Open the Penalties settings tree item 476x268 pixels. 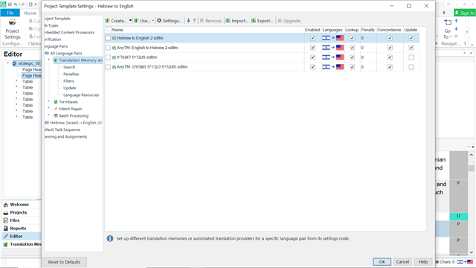pos(71,74)
